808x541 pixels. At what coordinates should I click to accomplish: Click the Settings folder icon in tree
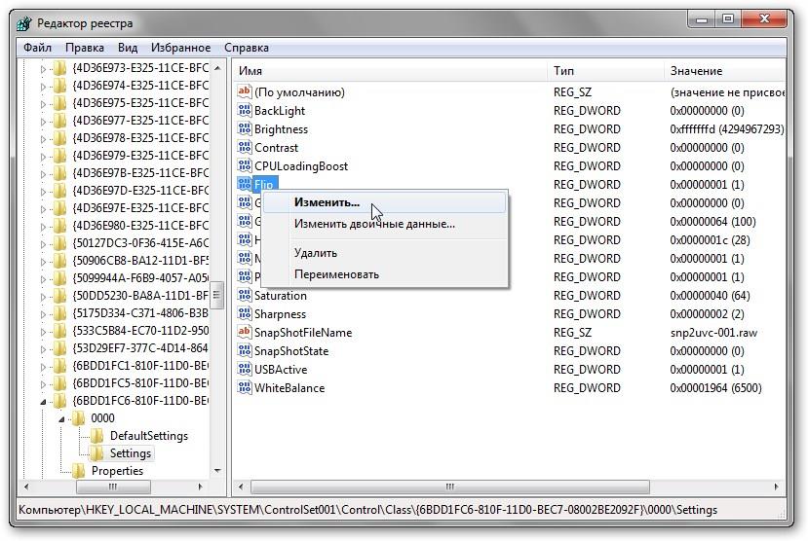pyautogui.click(x=97, y=453)
